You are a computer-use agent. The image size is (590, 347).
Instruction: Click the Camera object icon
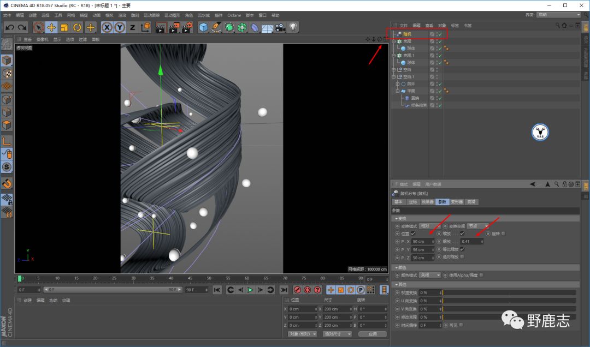(280, 27)
